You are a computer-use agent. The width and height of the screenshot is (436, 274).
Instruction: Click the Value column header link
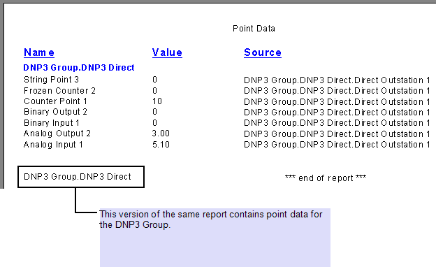pos(167,52)
